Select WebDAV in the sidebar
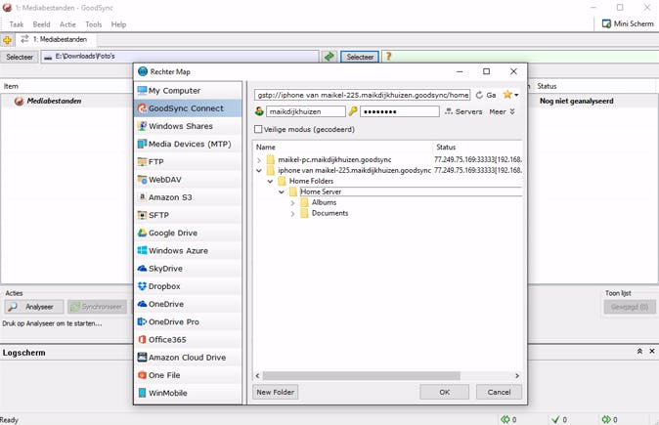Screen dimensions: 659x425 (189, 180)
